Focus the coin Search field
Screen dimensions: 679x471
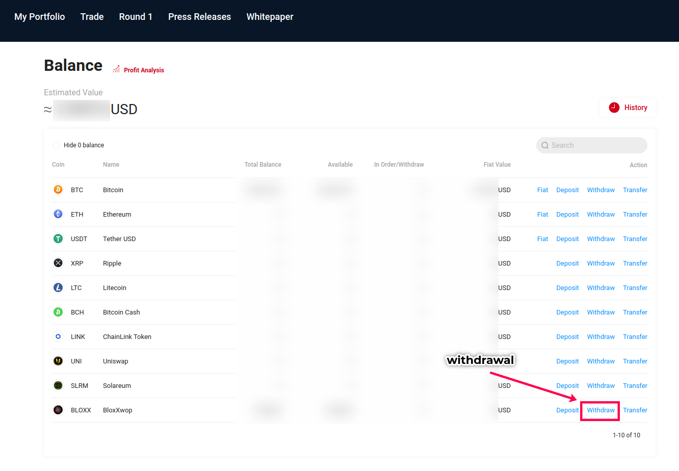point(592,145)
